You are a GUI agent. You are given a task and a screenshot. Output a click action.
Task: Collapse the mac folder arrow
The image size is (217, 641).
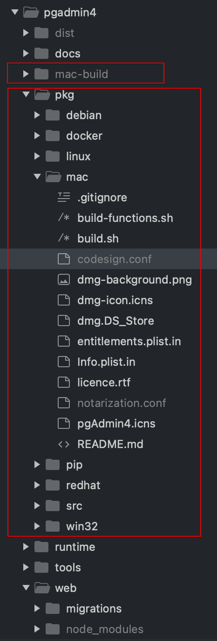[37, 177]
